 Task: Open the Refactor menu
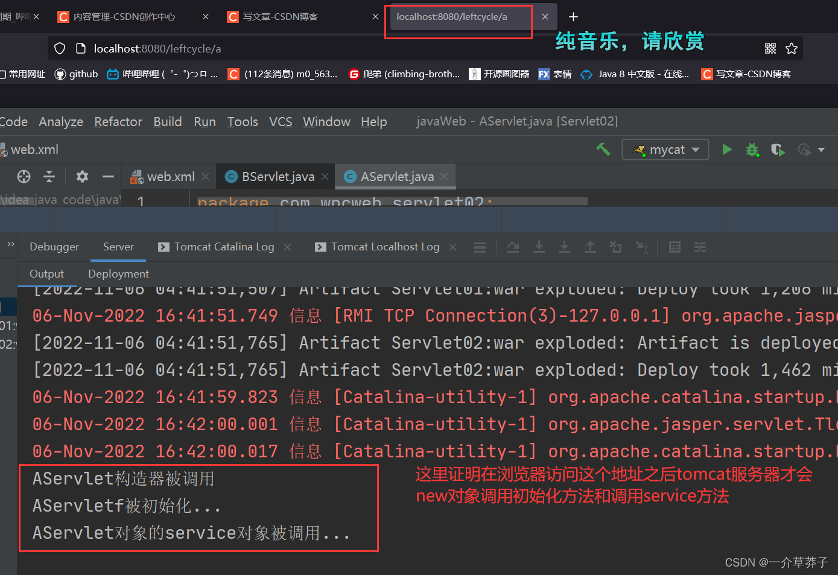click(x=118, y=122)
